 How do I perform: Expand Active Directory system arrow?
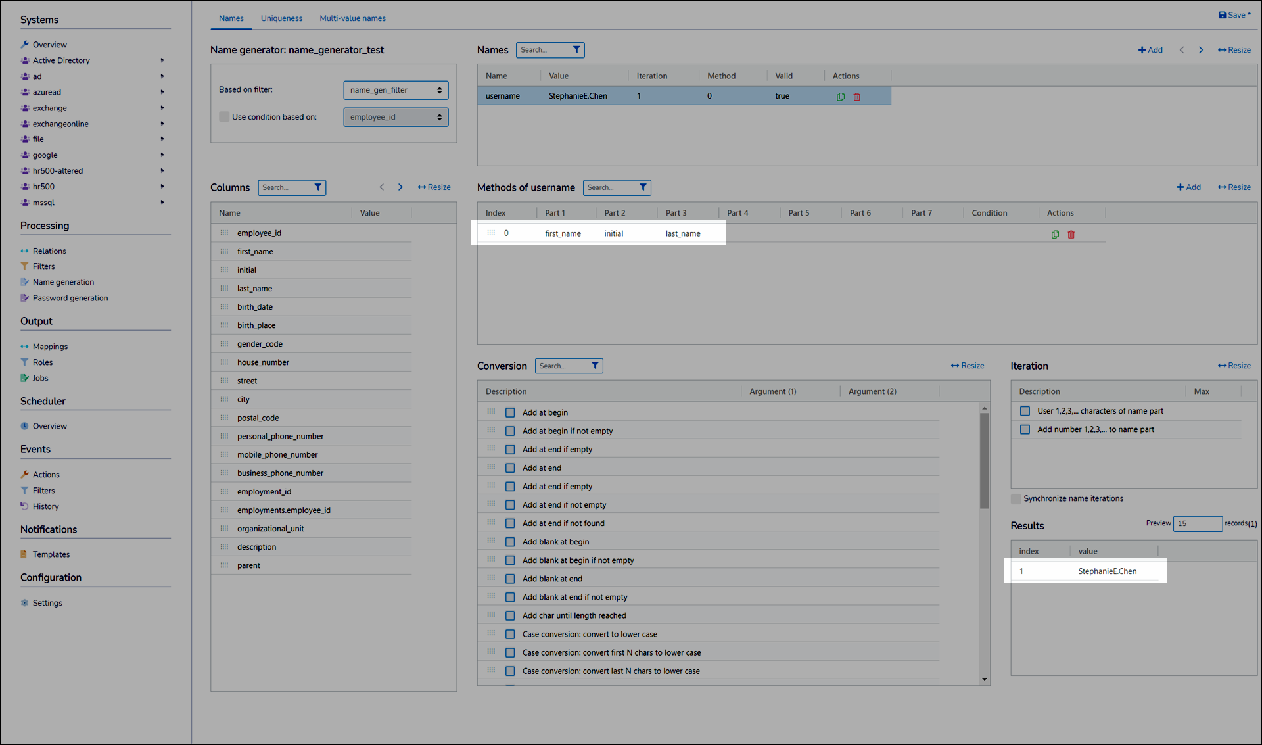pos(162,60)
